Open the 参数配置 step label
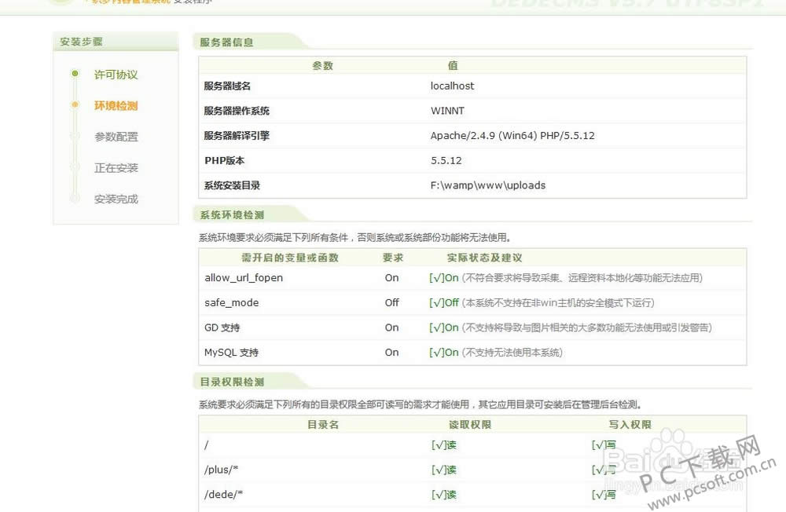The image size is (786, 512). tap(116, 137)
